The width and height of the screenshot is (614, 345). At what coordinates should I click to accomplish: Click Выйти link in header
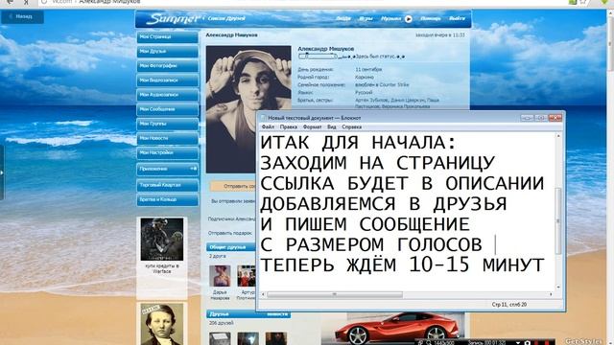[x=457, y=18]
